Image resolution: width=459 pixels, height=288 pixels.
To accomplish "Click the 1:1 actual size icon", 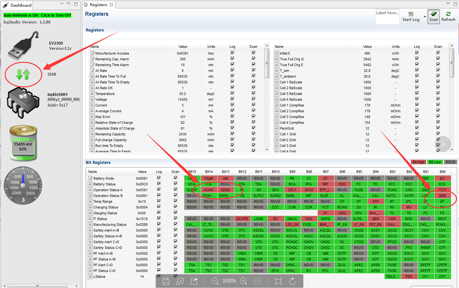I will click(257, 281).
